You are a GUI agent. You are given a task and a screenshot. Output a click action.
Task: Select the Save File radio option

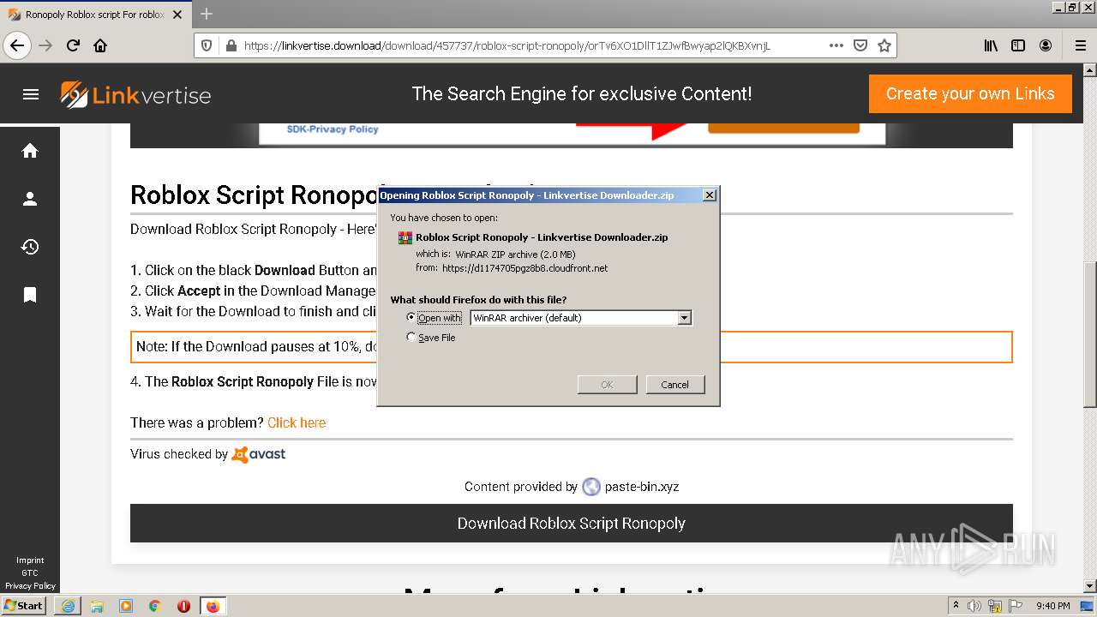[411, 338]
